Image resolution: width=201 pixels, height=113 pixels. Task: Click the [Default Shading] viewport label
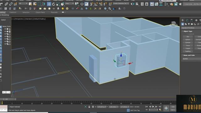(39, 19)
